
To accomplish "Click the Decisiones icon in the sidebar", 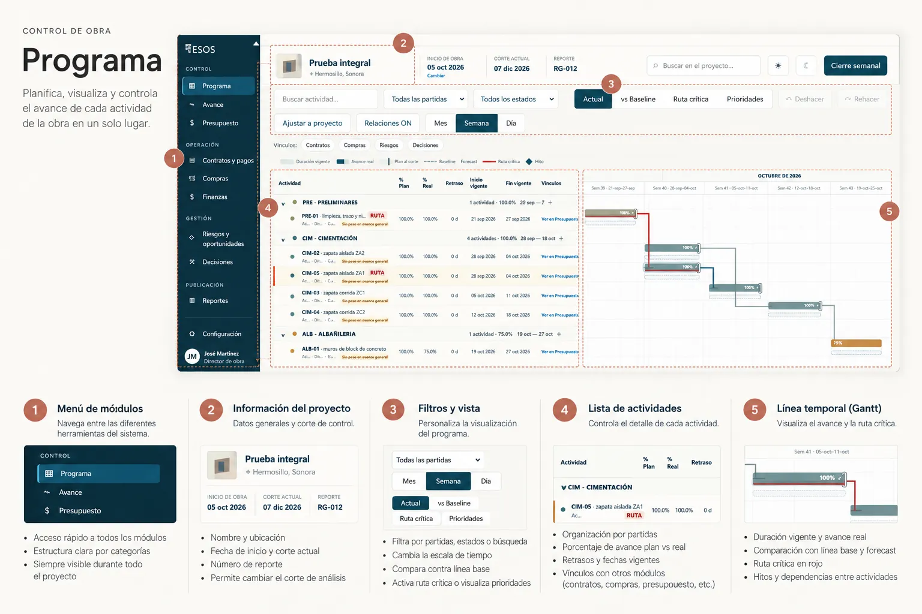I will click(192, 262).
